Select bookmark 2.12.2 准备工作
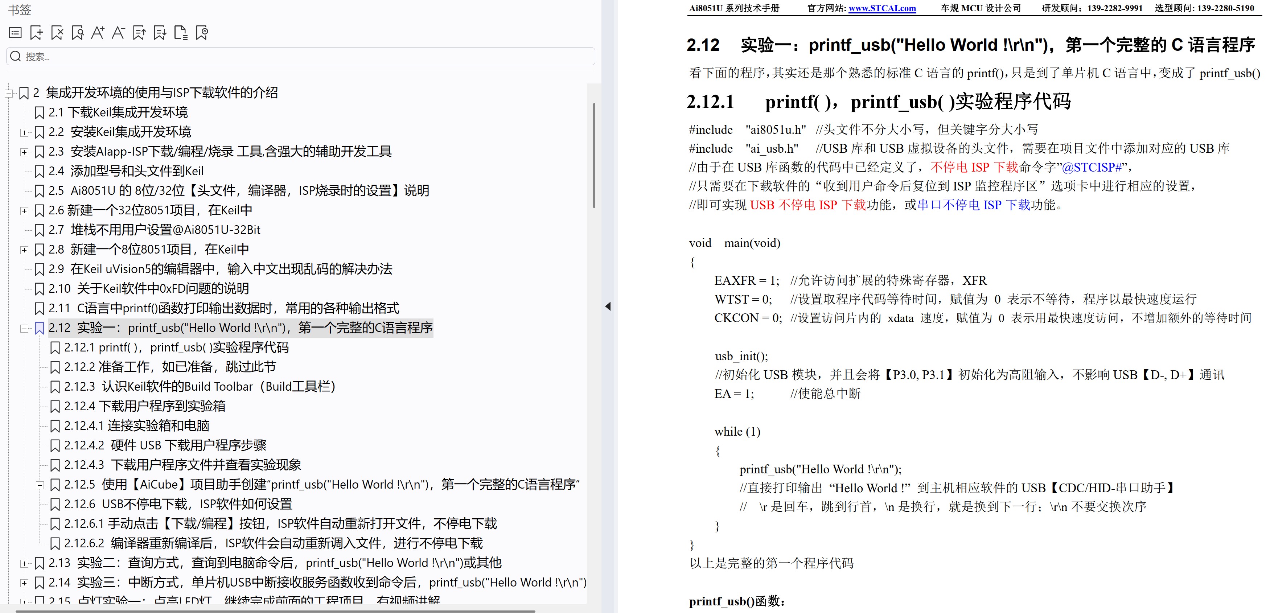The height and width of the screenshot is (613, 1266). 170,367
